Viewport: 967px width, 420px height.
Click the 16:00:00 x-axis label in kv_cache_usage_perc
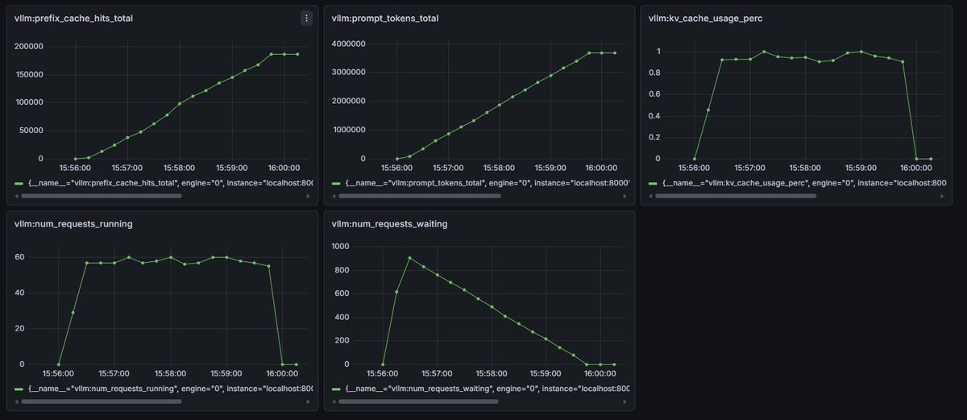tap(915, 168)
